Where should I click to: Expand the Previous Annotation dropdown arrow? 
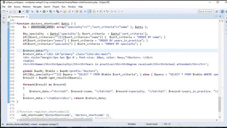(104, 11)
